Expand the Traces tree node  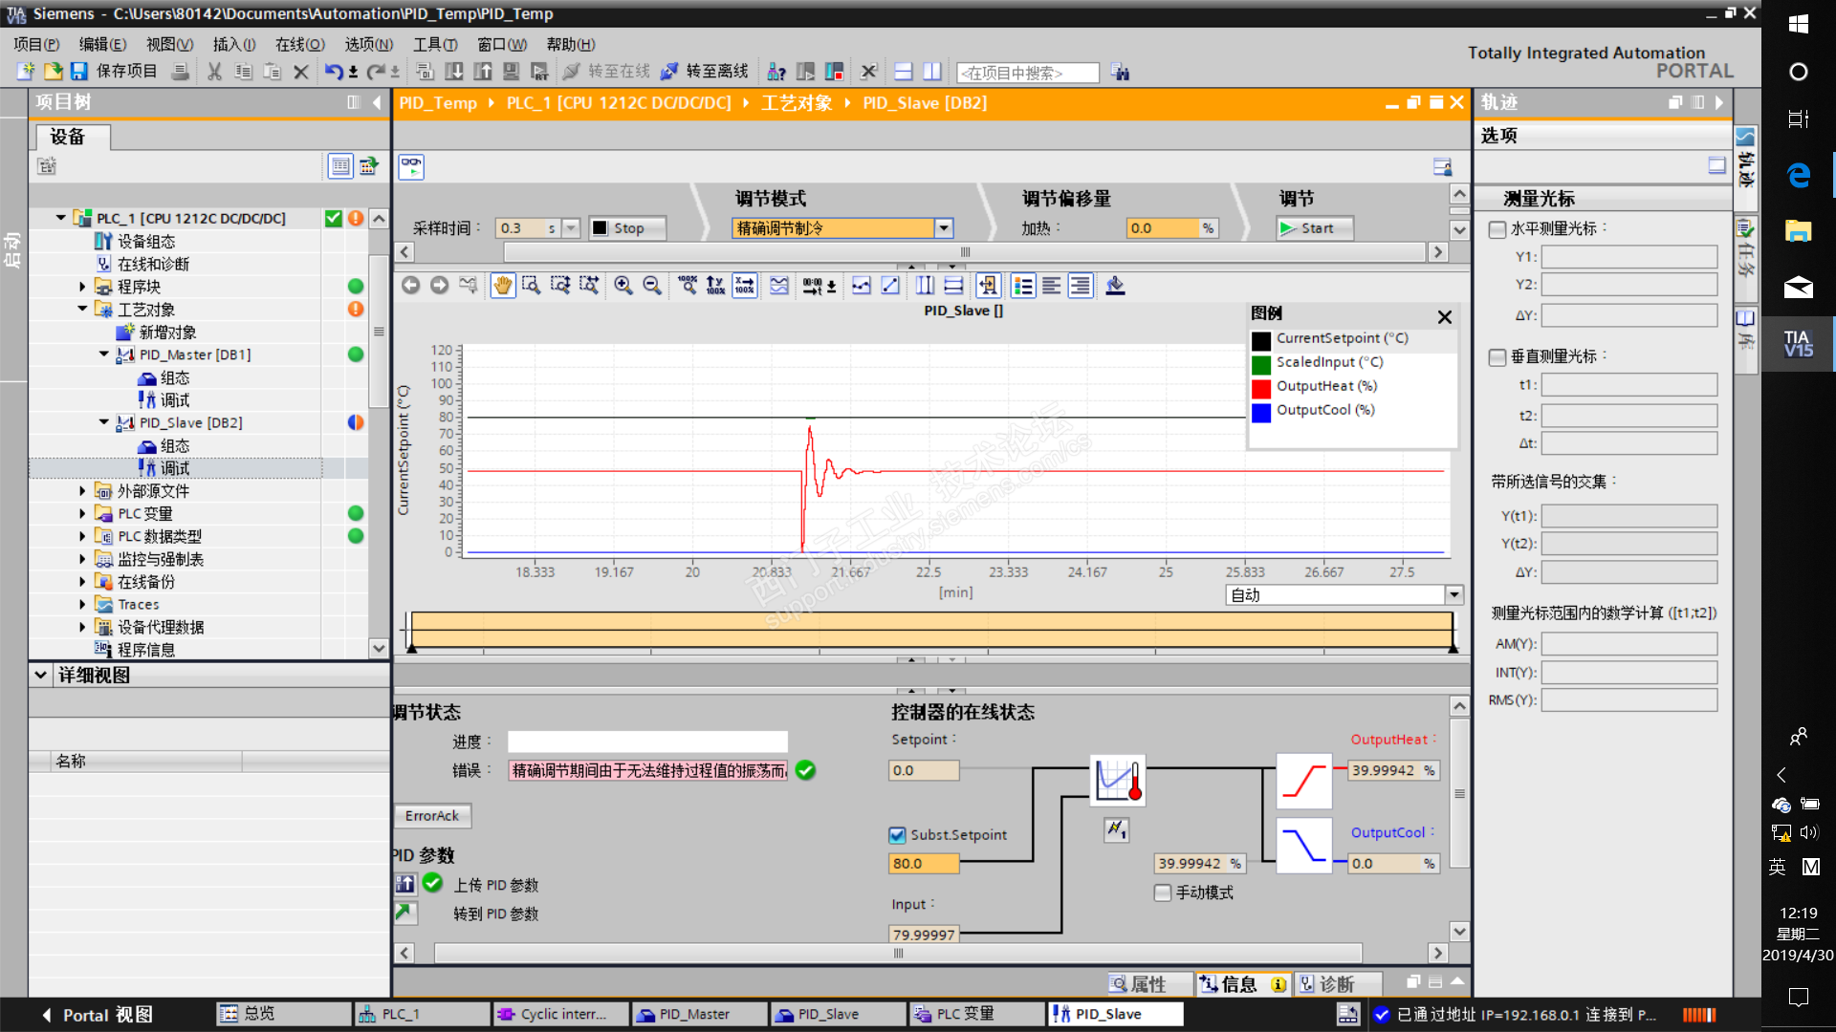82,605
